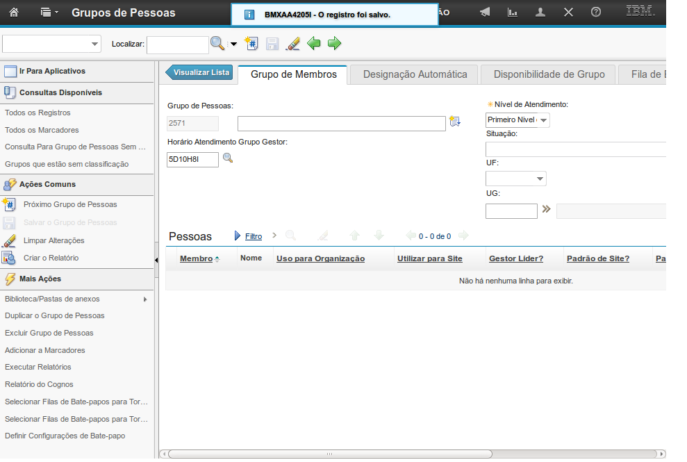Click the Localizar search input field
This screenshot has width=687, height=462.
[x=177, y=44]
